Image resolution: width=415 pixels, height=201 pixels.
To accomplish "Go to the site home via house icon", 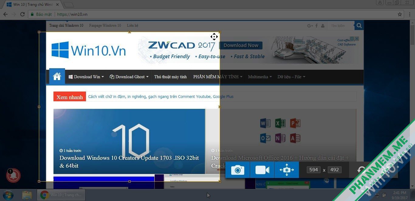I will 57,76.
